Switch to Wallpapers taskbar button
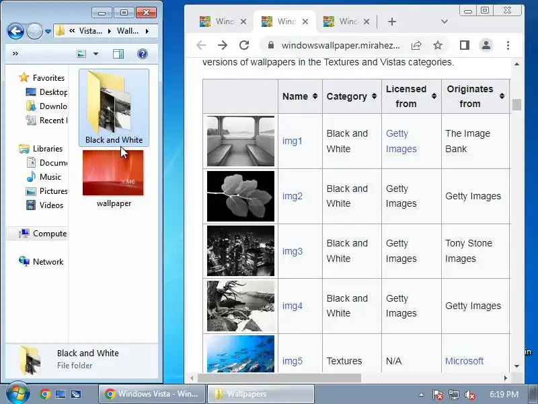538x404 pixels. click(261, 394)
